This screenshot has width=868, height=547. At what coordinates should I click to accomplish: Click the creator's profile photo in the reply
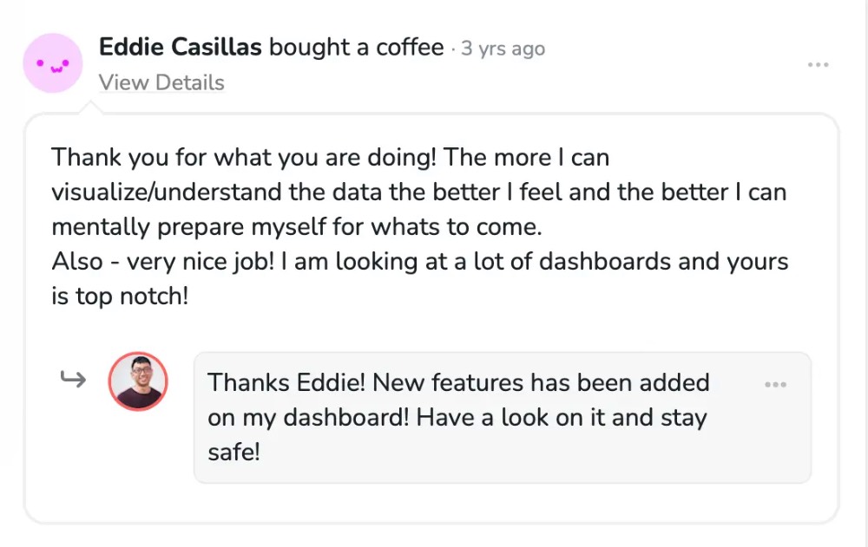pos(138,381)
